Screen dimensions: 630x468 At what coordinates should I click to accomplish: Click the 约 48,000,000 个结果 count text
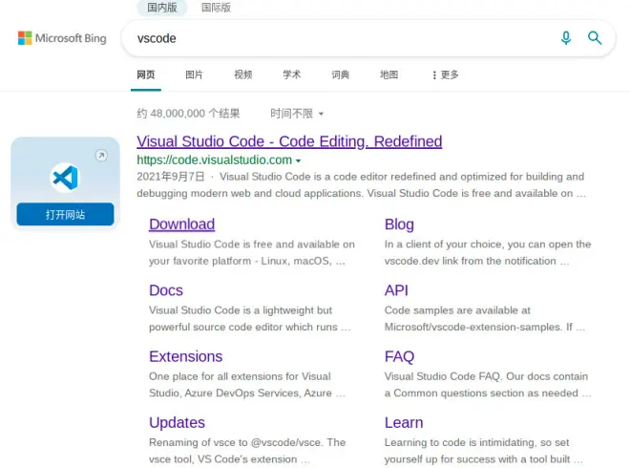pos(188,114)
